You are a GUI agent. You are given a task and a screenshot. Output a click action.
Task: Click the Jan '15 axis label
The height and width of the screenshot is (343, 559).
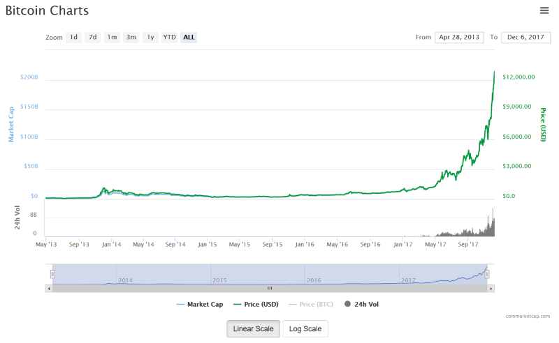208,245
